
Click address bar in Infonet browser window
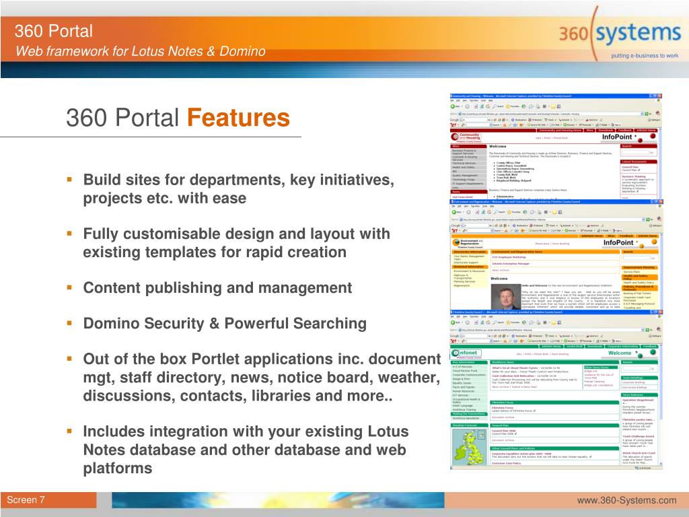[x=552, y=330]
